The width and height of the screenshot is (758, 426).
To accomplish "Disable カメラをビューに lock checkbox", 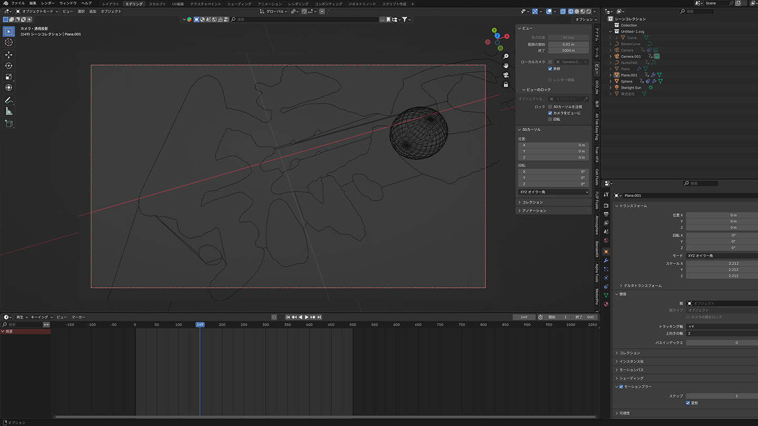I will coord(551,113).
